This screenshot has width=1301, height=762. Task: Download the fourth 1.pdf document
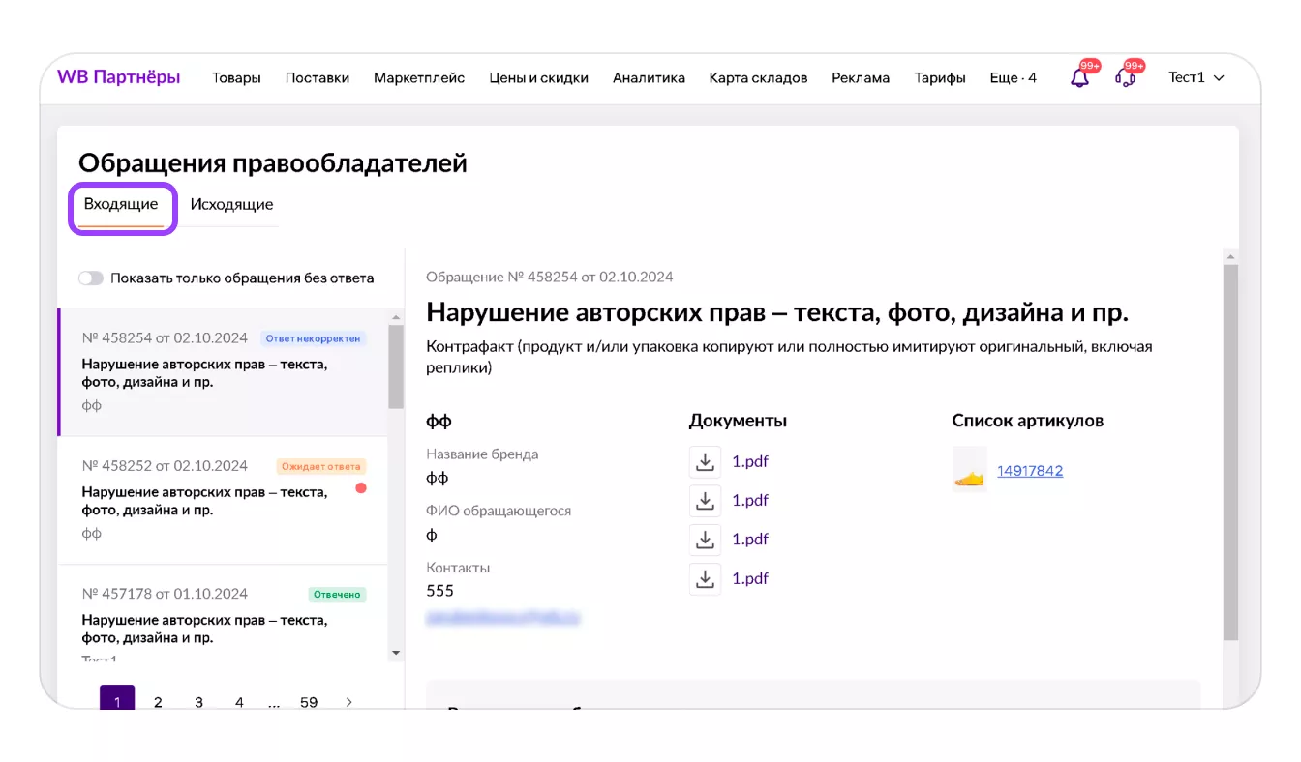click(x=706, y=579)
